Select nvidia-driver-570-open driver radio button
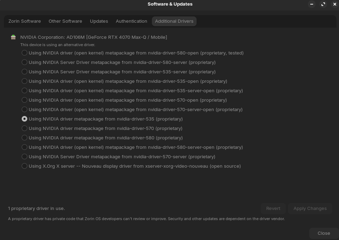 click(x=24, y=100)
